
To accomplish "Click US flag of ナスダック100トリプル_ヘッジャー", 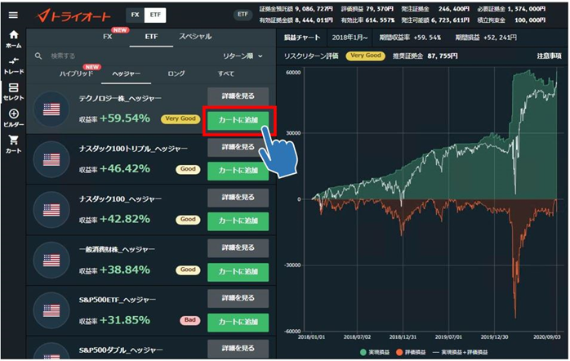I will pos(51,159).
